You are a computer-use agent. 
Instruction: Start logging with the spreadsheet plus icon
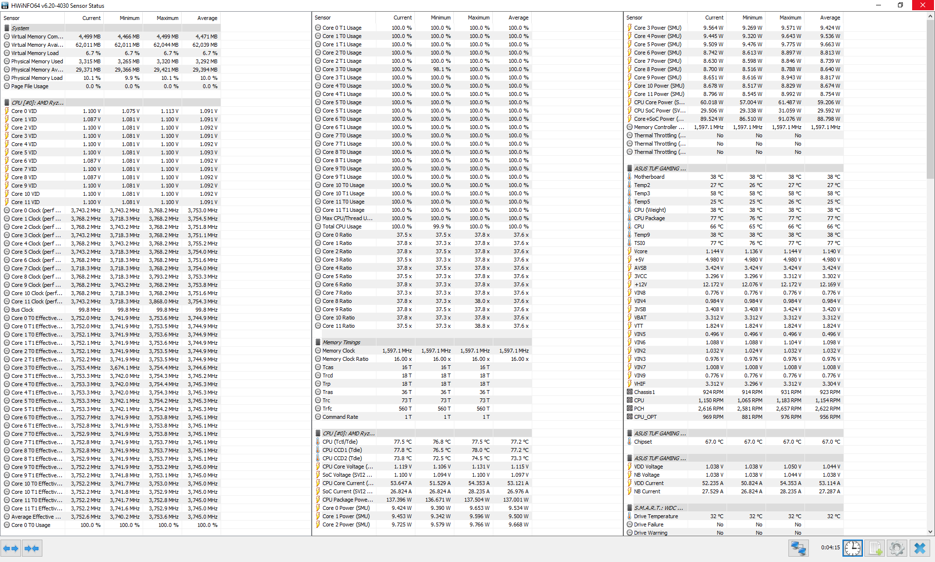[875, 548]
